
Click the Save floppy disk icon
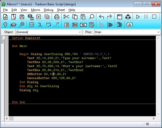tap(22, 17)
